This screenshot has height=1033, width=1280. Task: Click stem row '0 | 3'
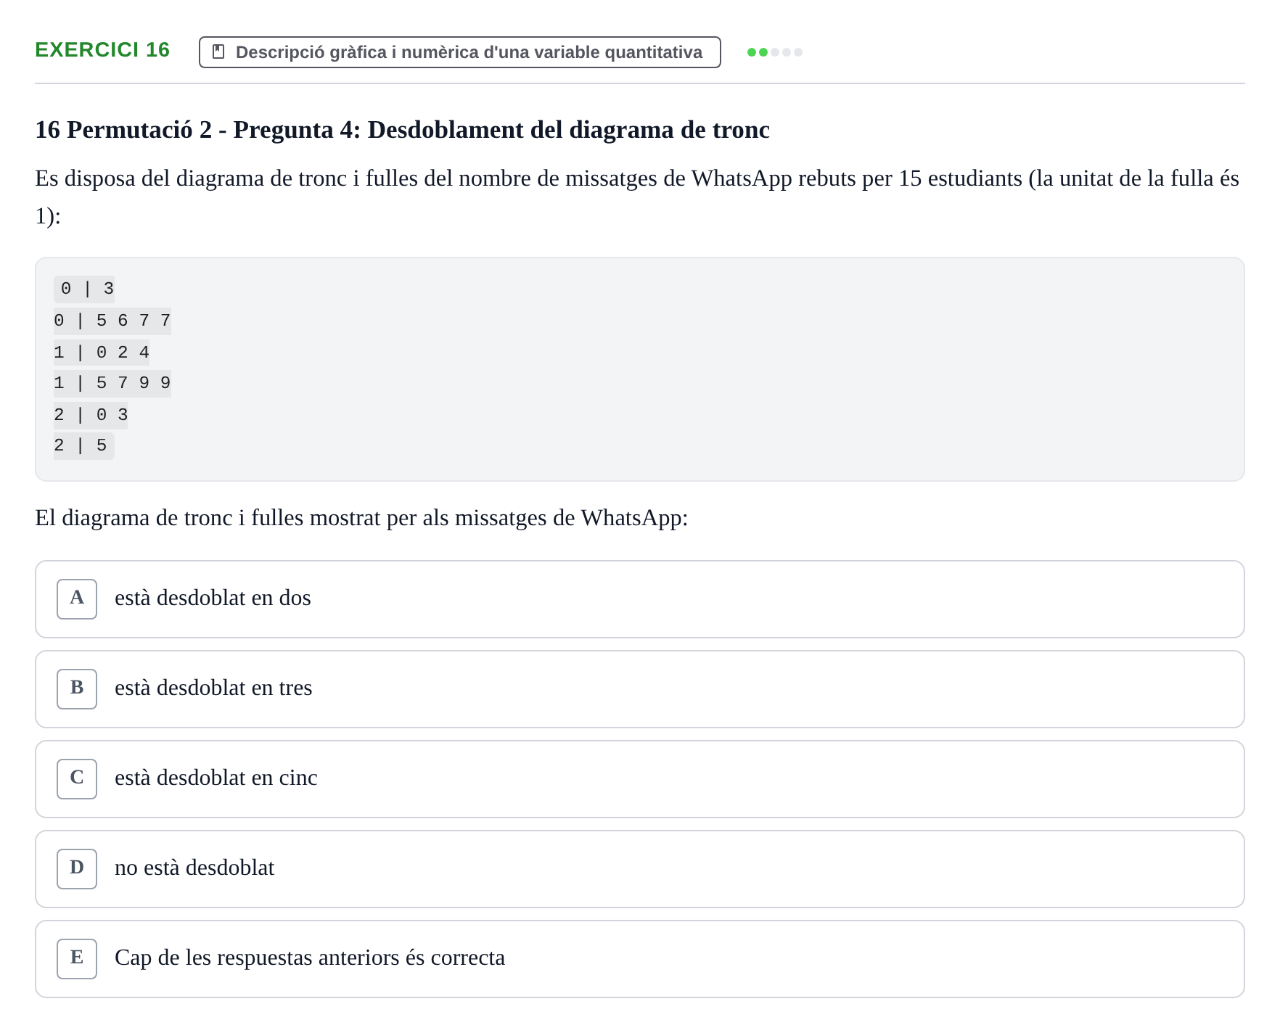pos(84,289)
